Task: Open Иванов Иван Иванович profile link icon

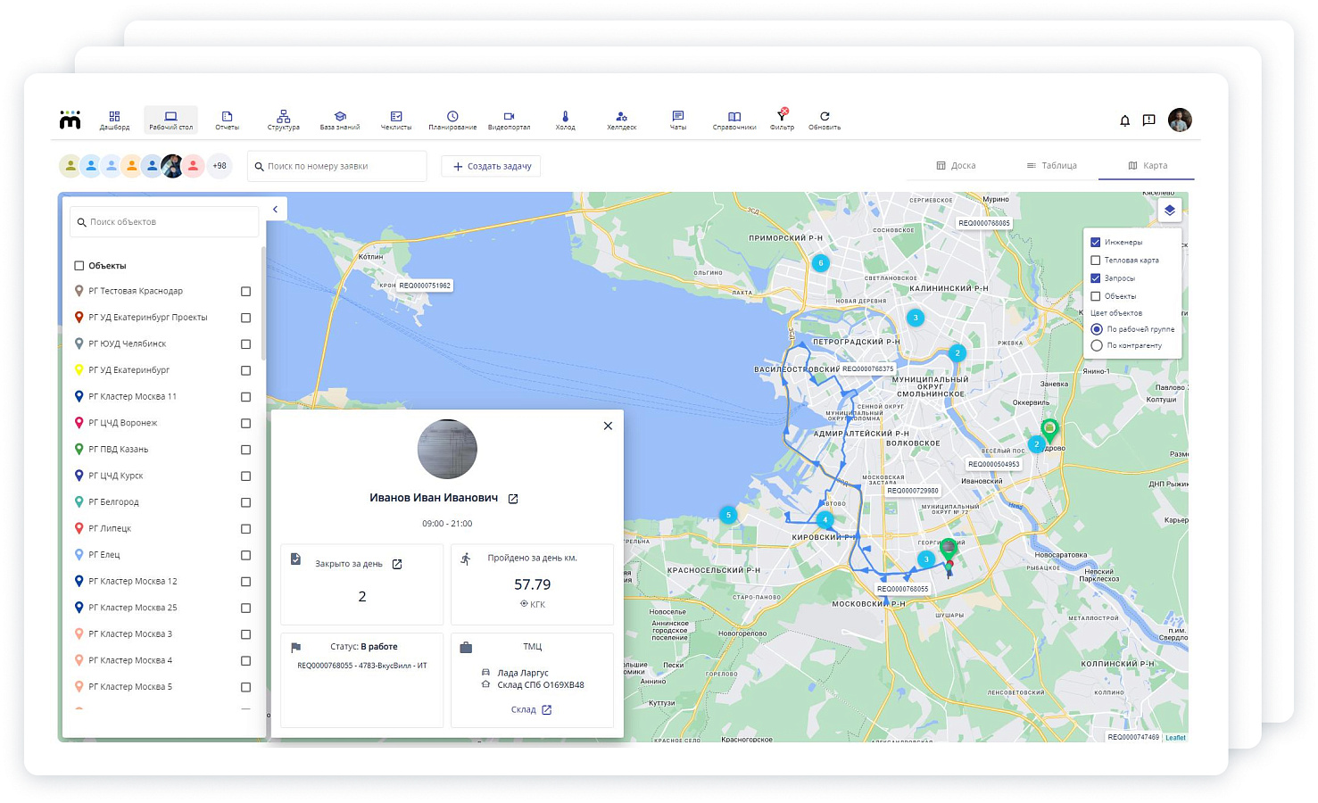Action: pyautogui.click(x=513, y=499)
